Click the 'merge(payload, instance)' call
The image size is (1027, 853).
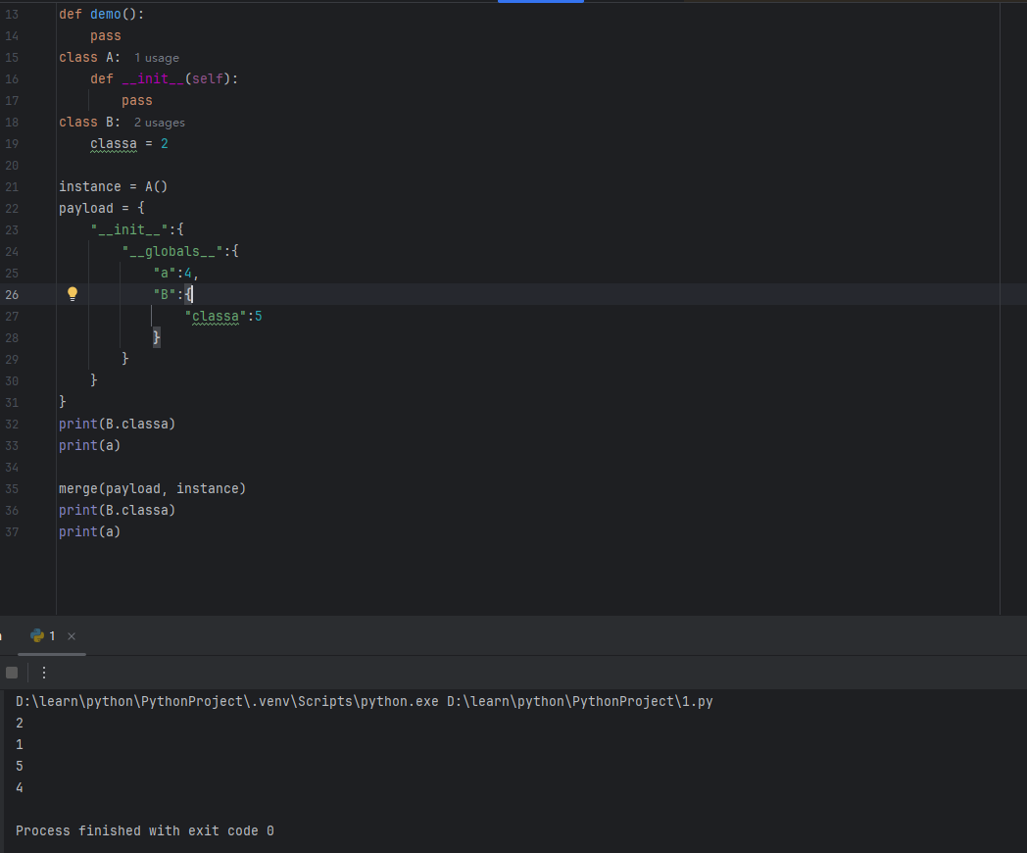[153, 488]
